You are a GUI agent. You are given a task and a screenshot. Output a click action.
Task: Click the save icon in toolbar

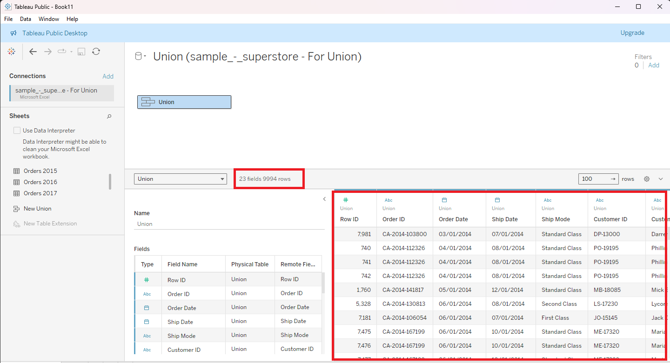tap(81, 52)
